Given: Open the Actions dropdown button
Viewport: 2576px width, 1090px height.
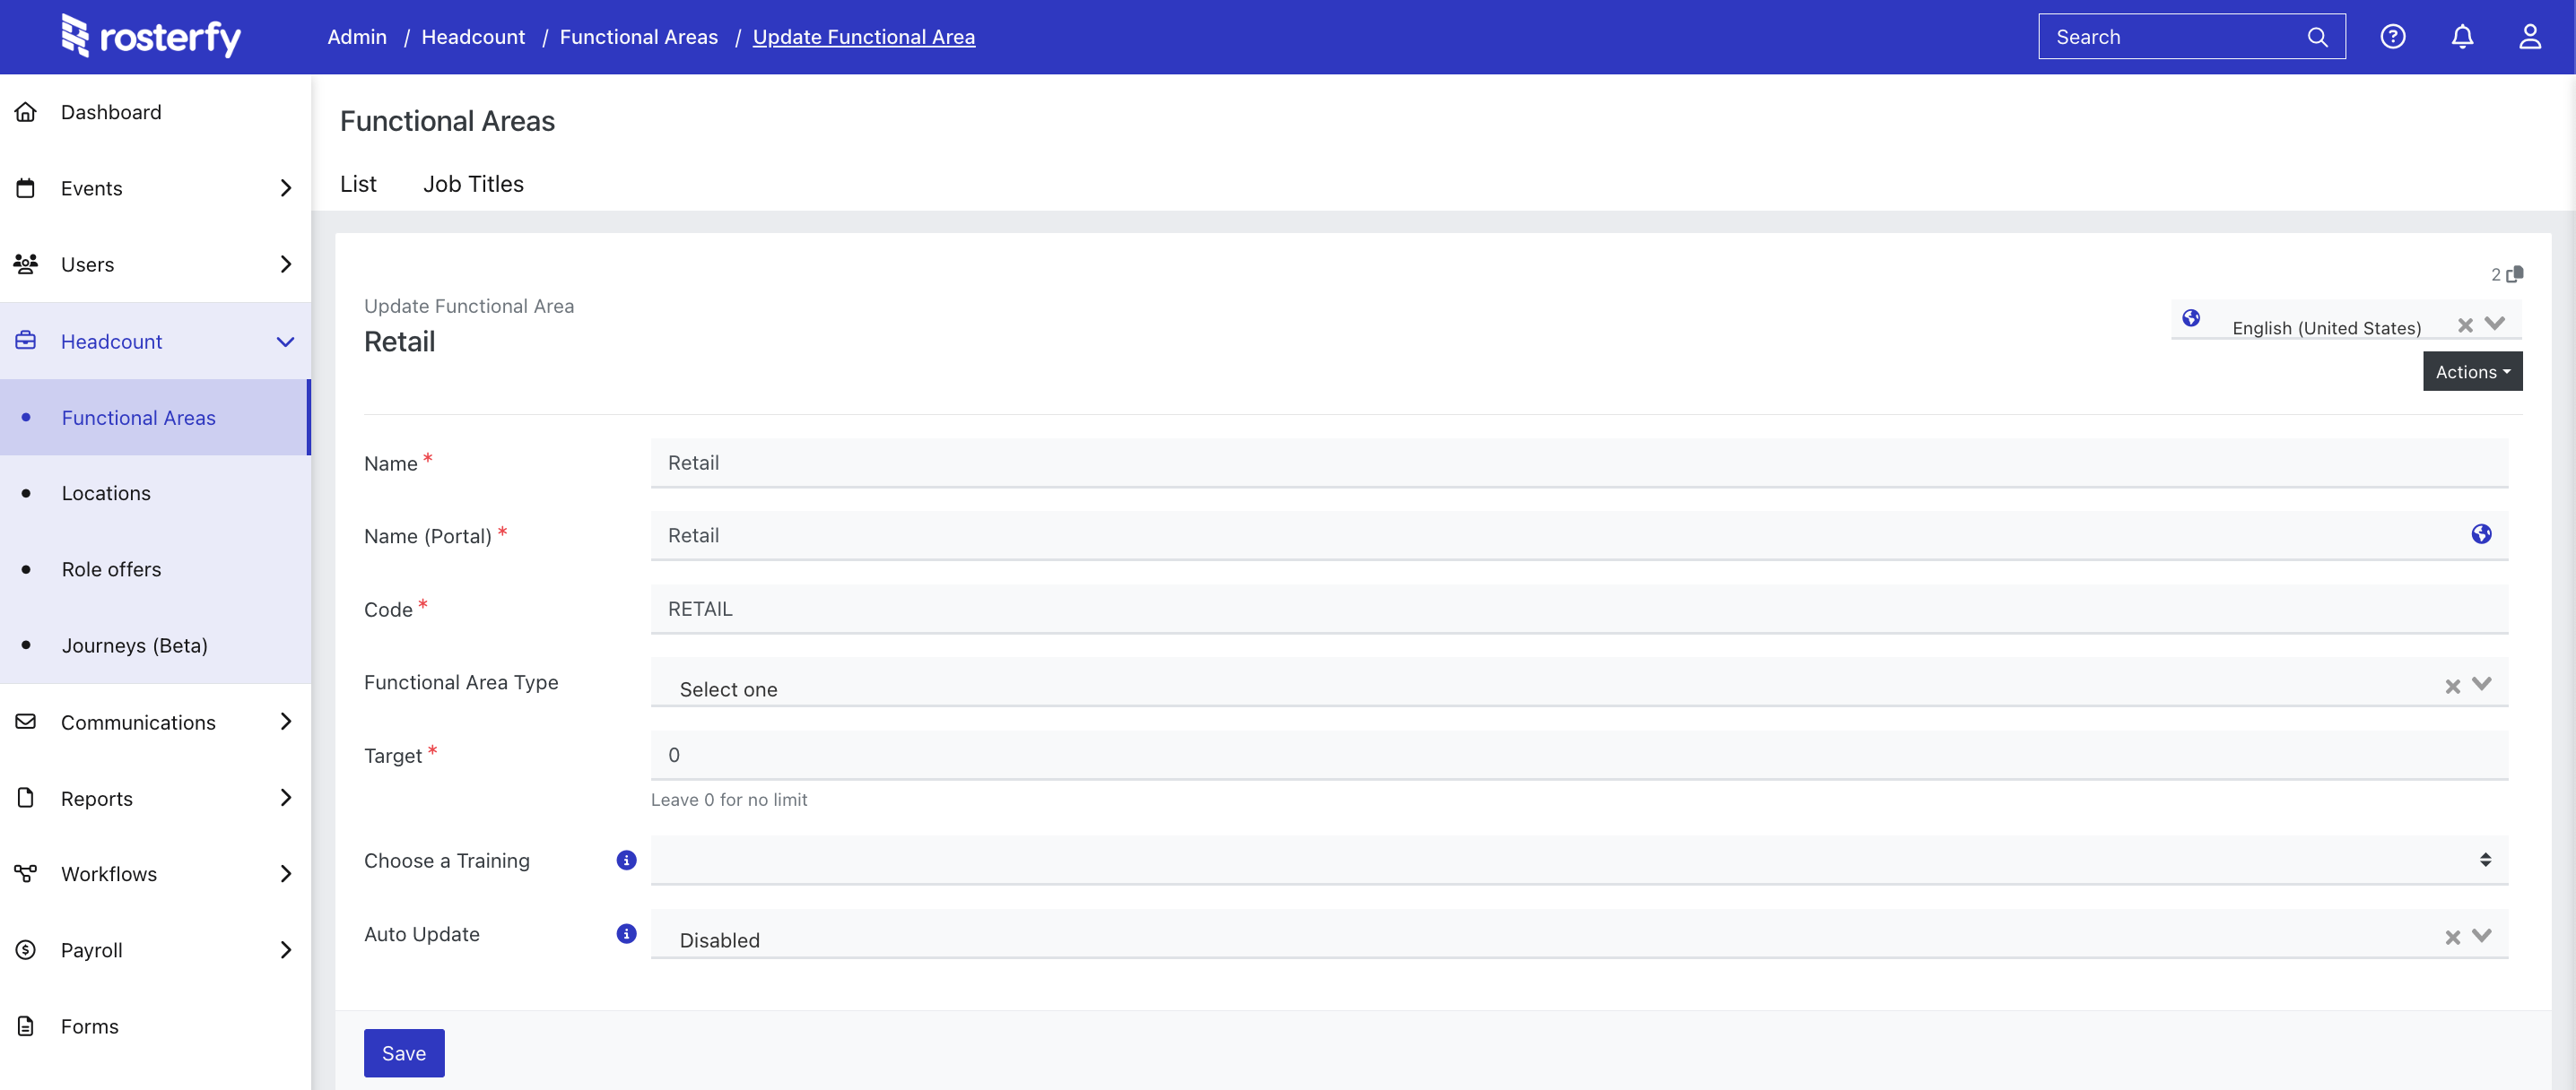Looking at the screenshot, I should coord(2472,372).
